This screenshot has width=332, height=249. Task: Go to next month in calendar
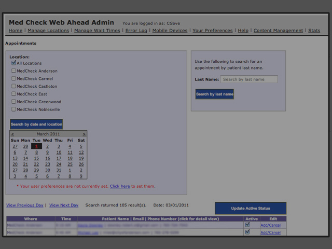coord(84,134)
